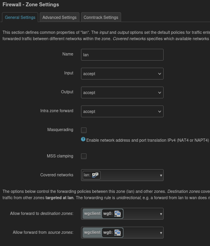This screenshot has height=246, width=210.
Task: Open the Intra zone forward dropdown
Action: (122, 111)
